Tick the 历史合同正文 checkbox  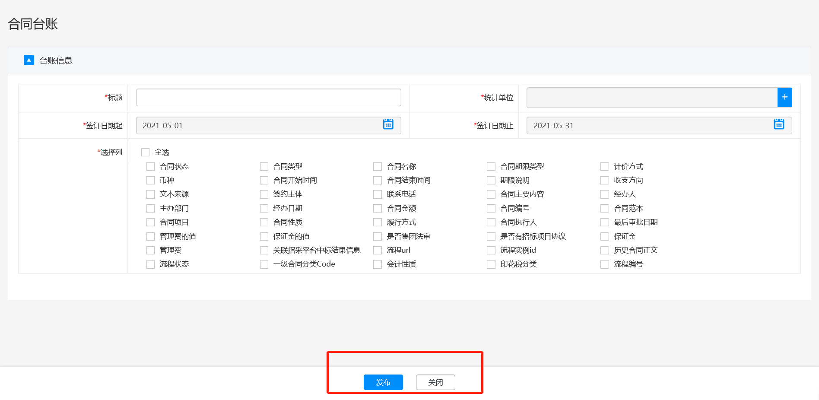click(605, 251)
